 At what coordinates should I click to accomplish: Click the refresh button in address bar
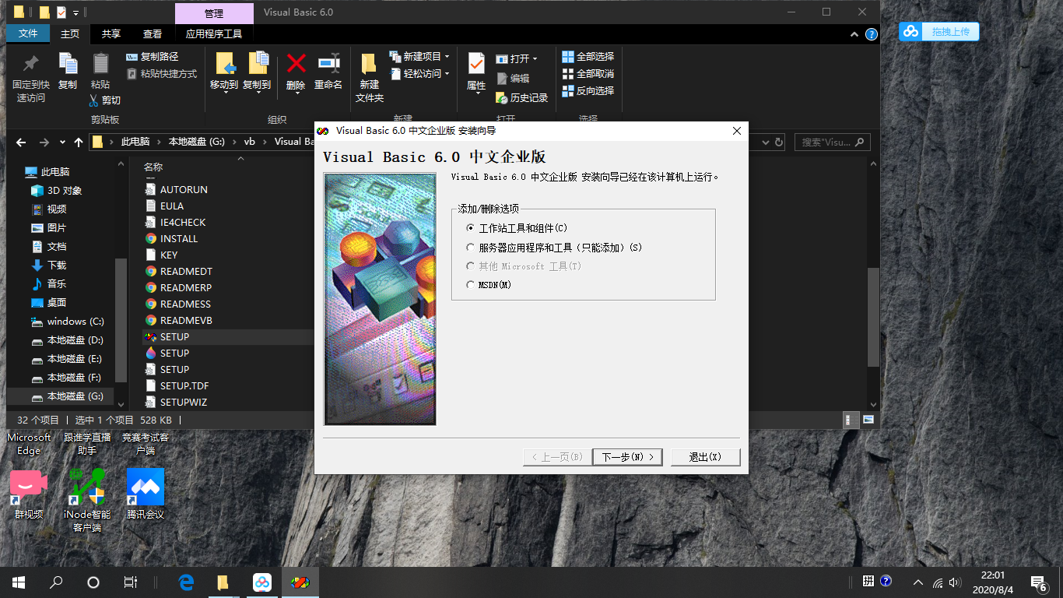pos(779,142)
